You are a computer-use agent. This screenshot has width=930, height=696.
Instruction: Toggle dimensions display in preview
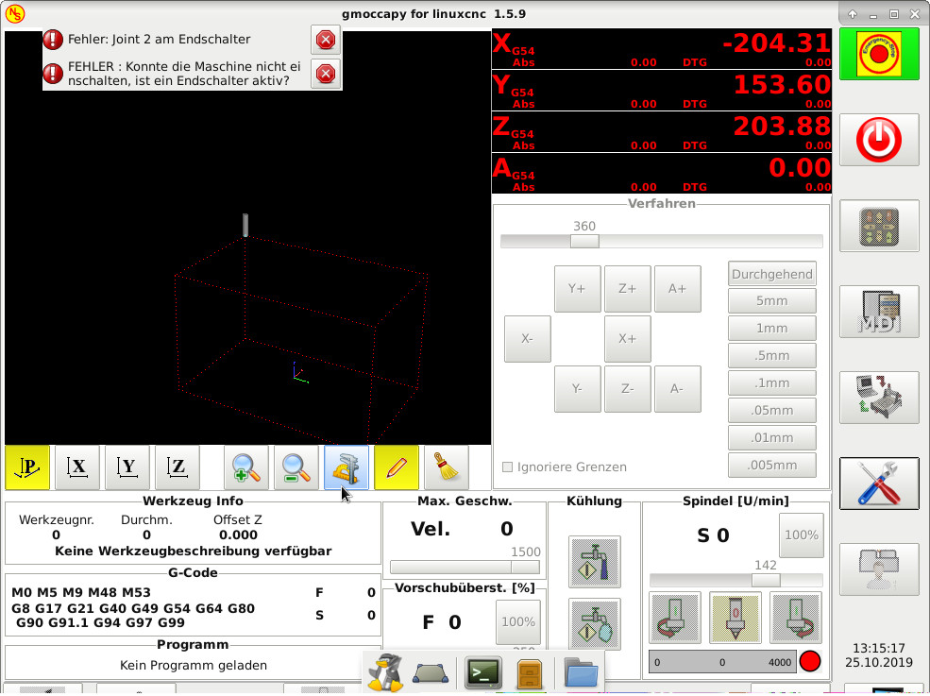[347, 467]
